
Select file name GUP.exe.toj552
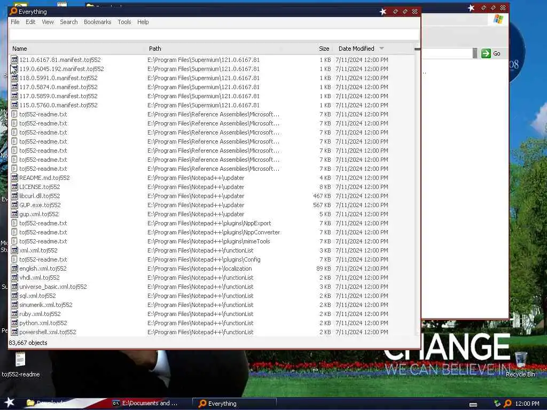[x=40, y=205]
